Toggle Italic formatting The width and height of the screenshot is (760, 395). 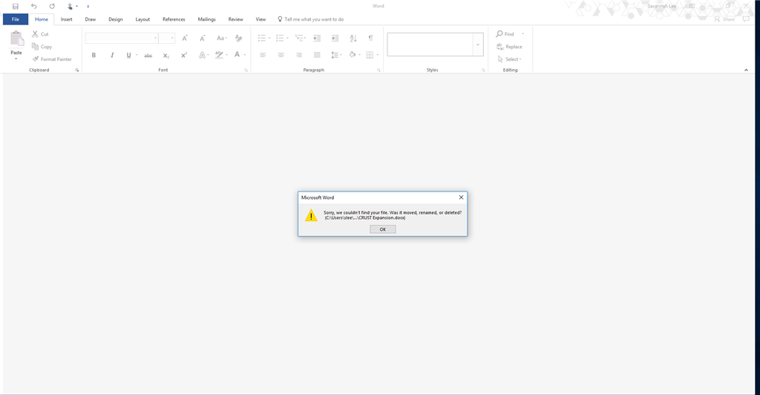(x=112, y=55)
